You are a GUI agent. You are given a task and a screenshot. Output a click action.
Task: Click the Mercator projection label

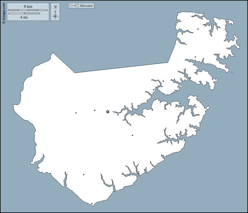click(x=87, y=6)
